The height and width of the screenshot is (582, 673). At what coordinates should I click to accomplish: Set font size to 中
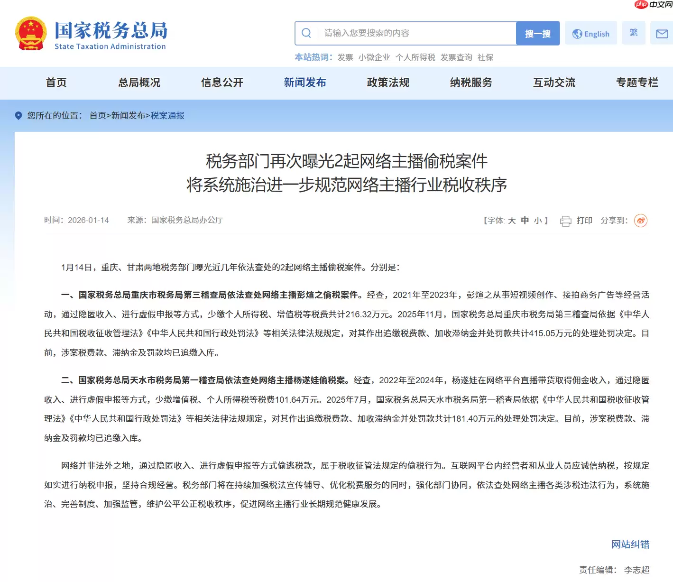(525, 220)
